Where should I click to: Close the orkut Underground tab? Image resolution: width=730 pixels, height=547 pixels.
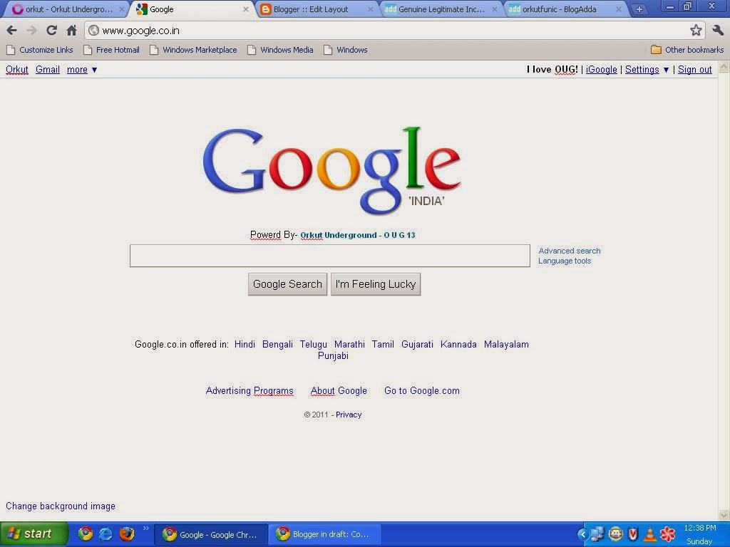[x=121, y=9]
